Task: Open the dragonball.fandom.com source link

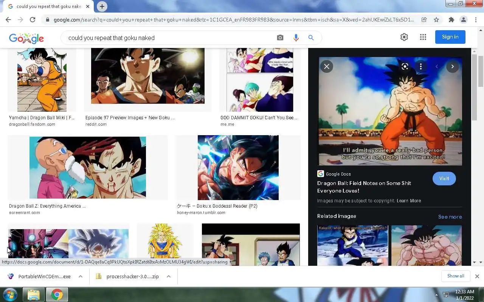Action: coord(32,124)
